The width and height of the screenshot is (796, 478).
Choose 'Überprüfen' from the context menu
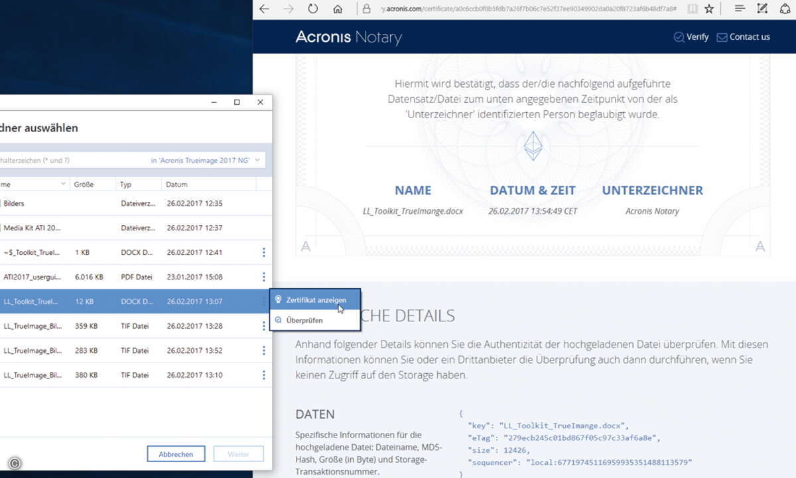click(x=315, y=320)
